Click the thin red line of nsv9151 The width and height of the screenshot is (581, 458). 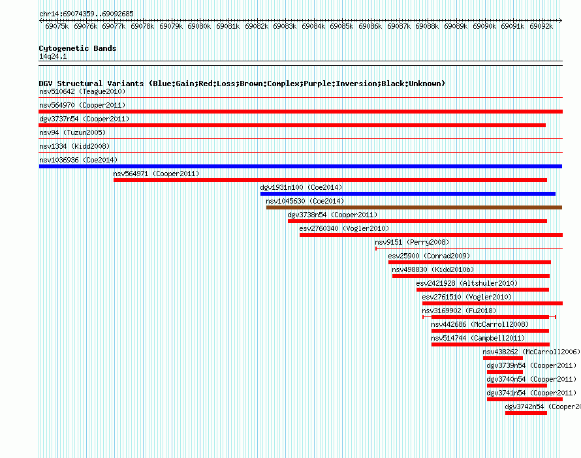coord(469,249)
